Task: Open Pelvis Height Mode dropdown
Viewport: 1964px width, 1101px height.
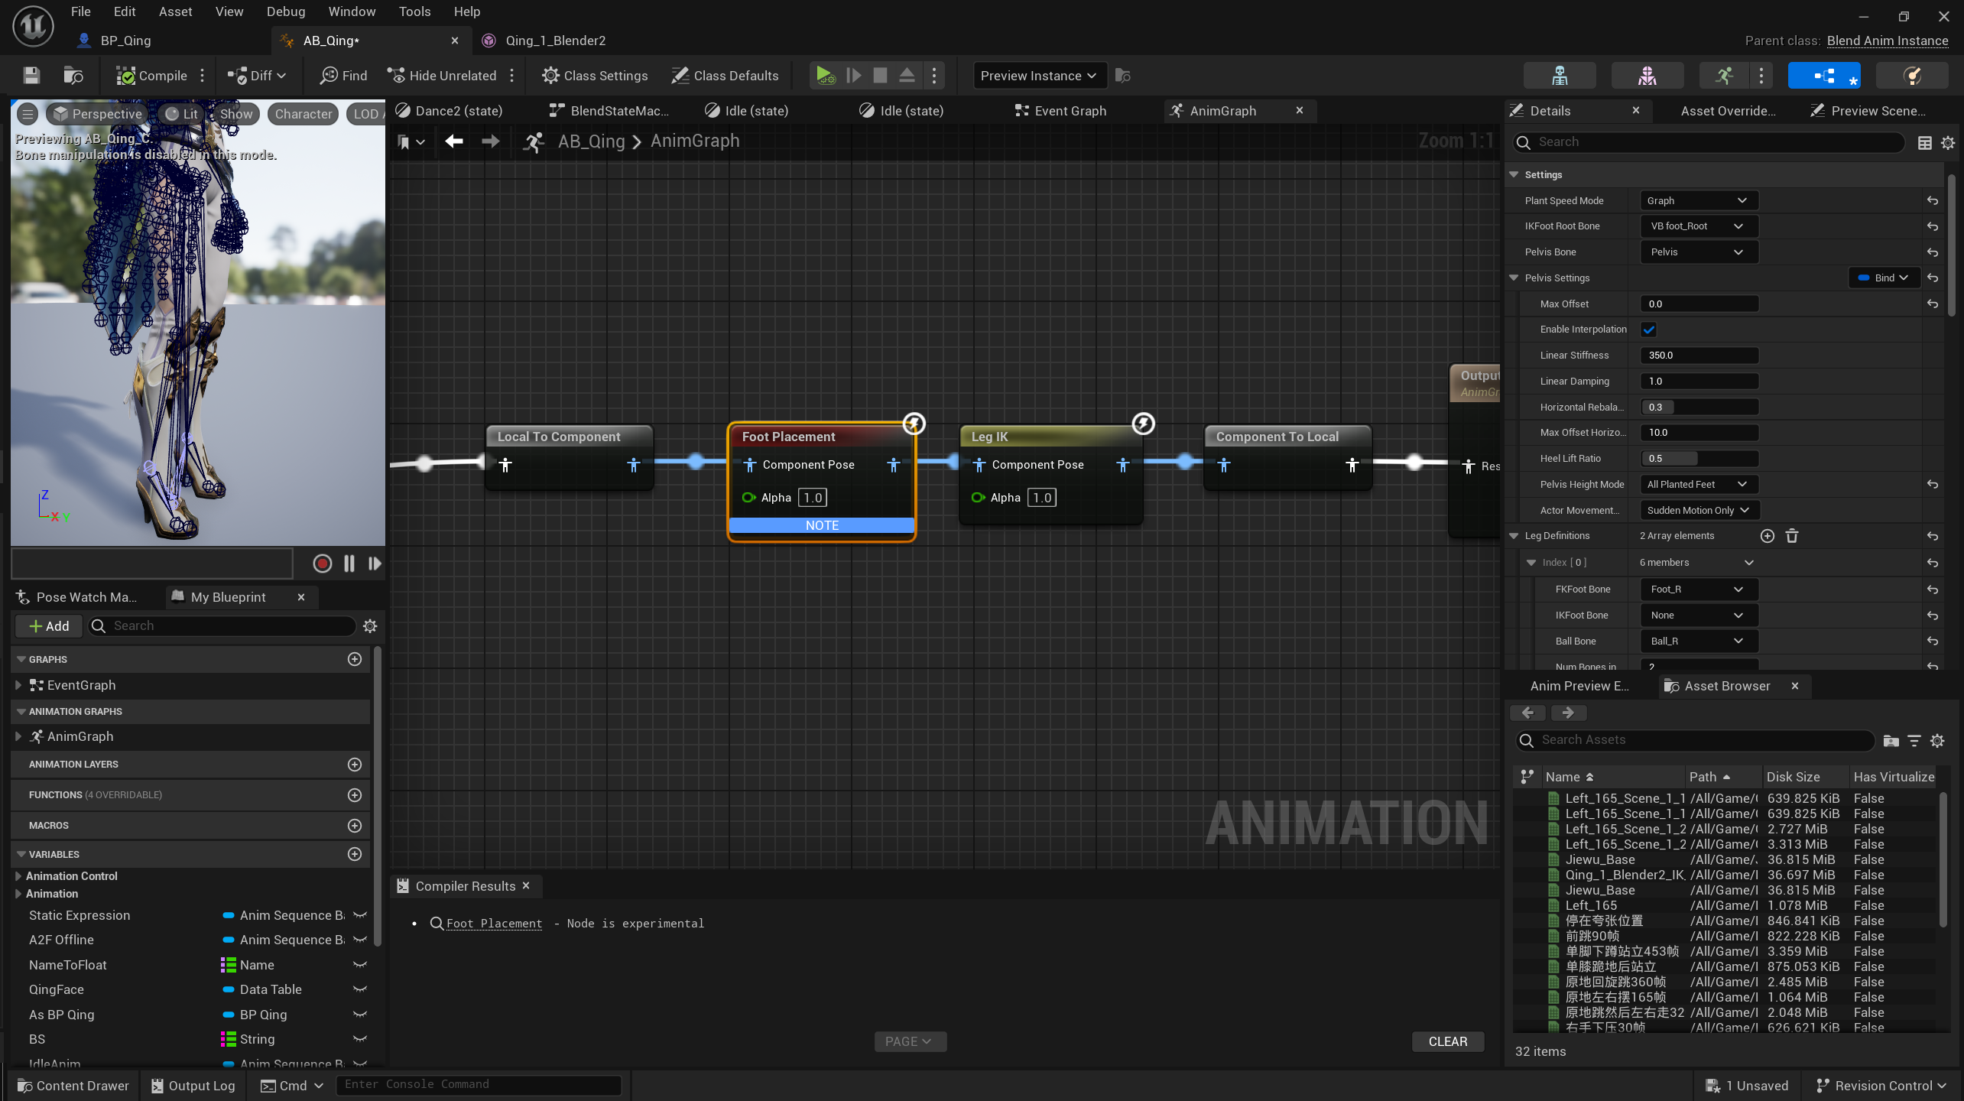Action: coord(1697,484)
